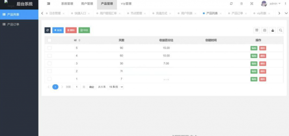This screenshot has height=136, width=289.
Task: Click the 天数 column header
Action: tap(121, 40)
